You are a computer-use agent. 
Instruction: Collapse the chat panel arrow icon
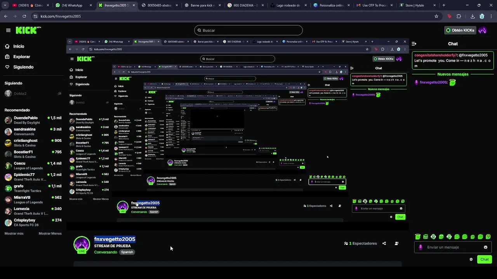point(414,44)
